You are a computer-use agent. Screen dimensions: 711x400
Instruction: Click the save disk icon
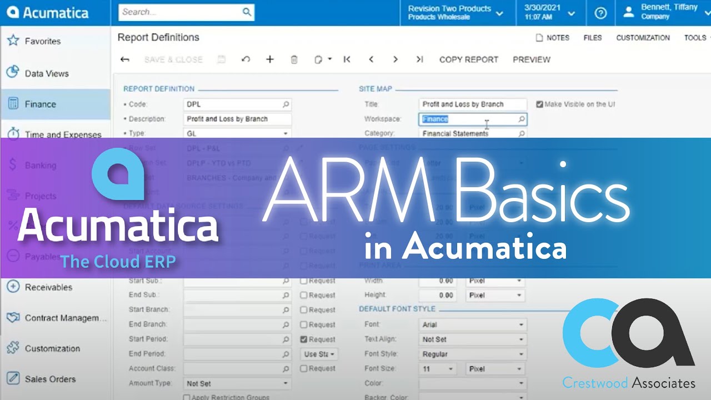(x=221, y=59)
